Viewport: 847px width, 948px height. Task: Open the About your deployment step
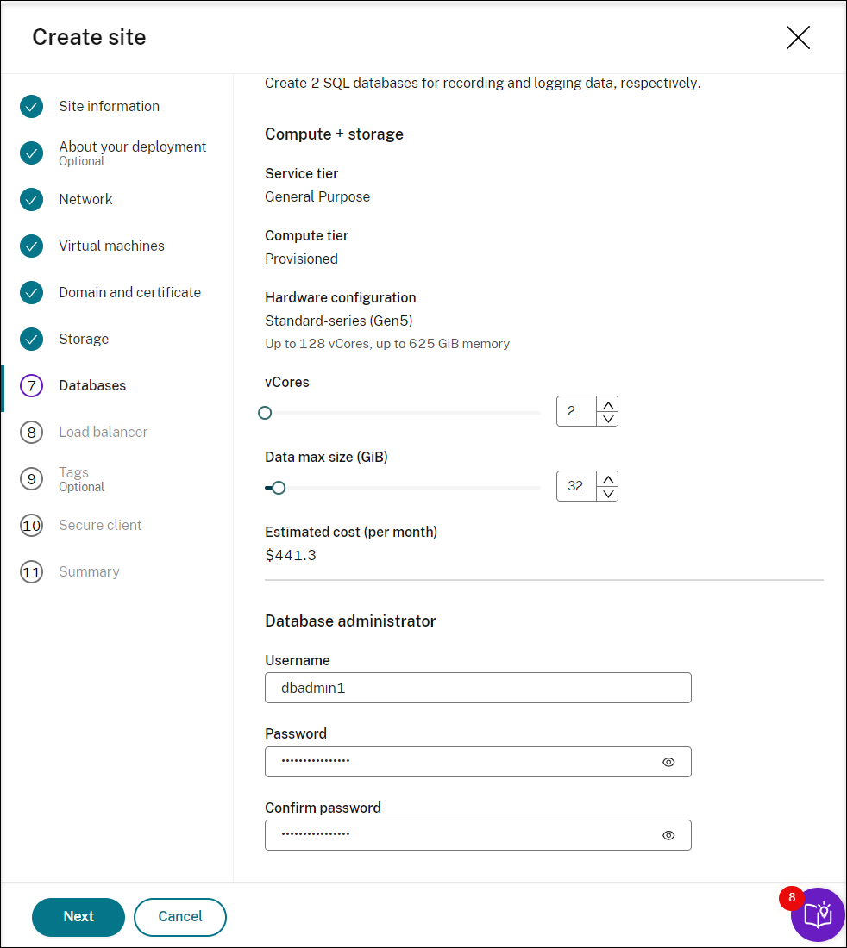click(132, 147)
